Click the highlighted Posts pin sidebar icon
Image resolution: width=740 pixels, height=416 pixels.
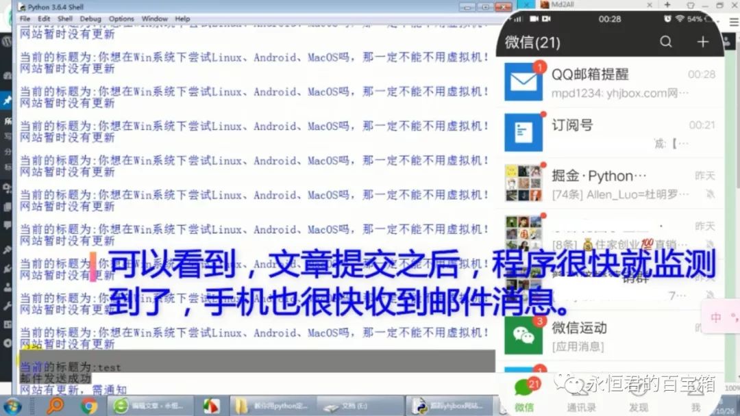[7, 101]
